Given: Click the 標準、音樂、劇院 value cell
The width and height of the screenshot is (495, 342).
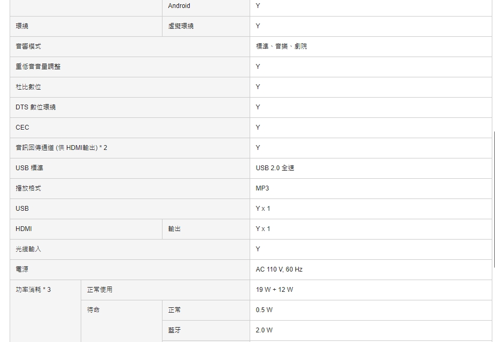Looking at the screenshot, I should pyautogui.click(x=281, y=46).
